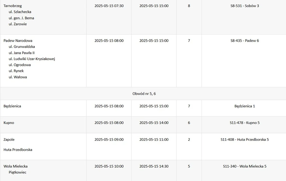The width and height of the screenshot is (286, 181).
Task: Select station S8-435 - Padew 6
Action: click(x=245, y=41)
